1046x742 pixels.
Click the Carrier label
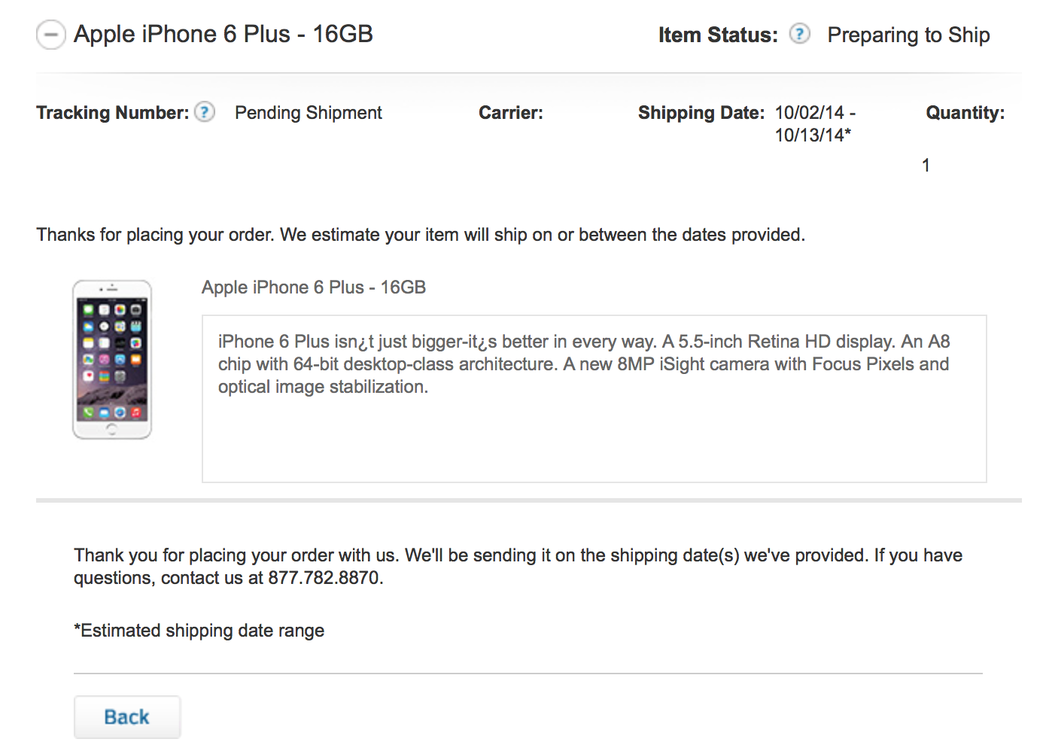pos(510,113)
